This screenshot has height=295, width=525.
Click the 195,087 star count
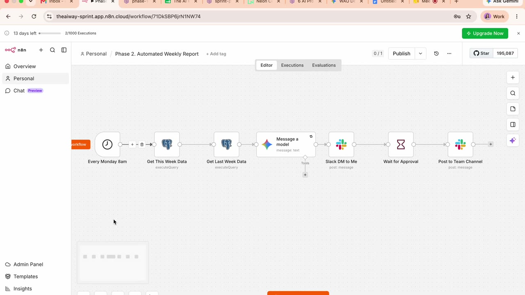pos(505,53)
